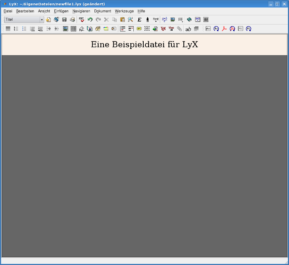This screenshot has height=265, width=289.
Task: Toggle Emphasize style with E icon
Action: (x=140, y=19)
